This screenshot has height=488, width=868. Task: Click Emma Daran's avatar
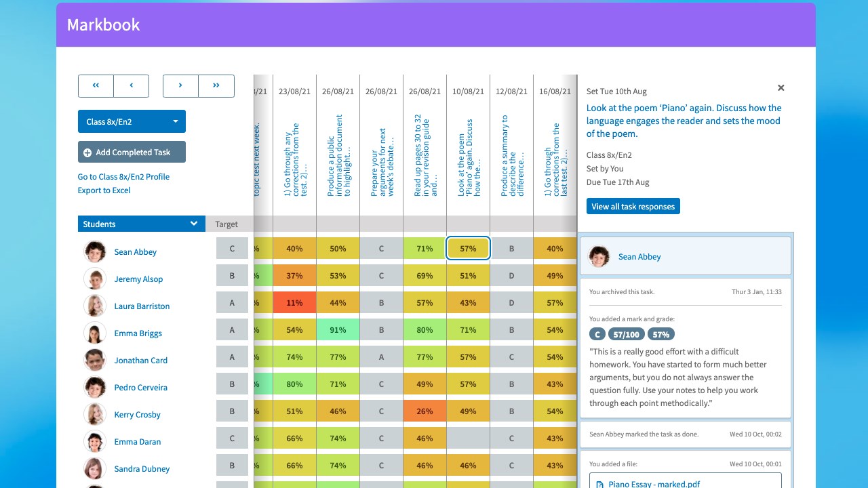[95, 441]
